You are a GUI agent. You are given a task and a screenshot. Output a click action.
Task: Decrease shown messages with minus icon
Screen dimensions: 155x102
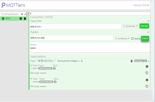click(x=79, y=61)
